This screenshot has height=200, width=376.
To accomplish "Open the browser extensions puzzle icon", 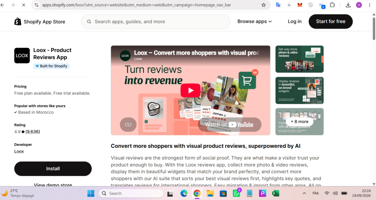I will [332, 5].
